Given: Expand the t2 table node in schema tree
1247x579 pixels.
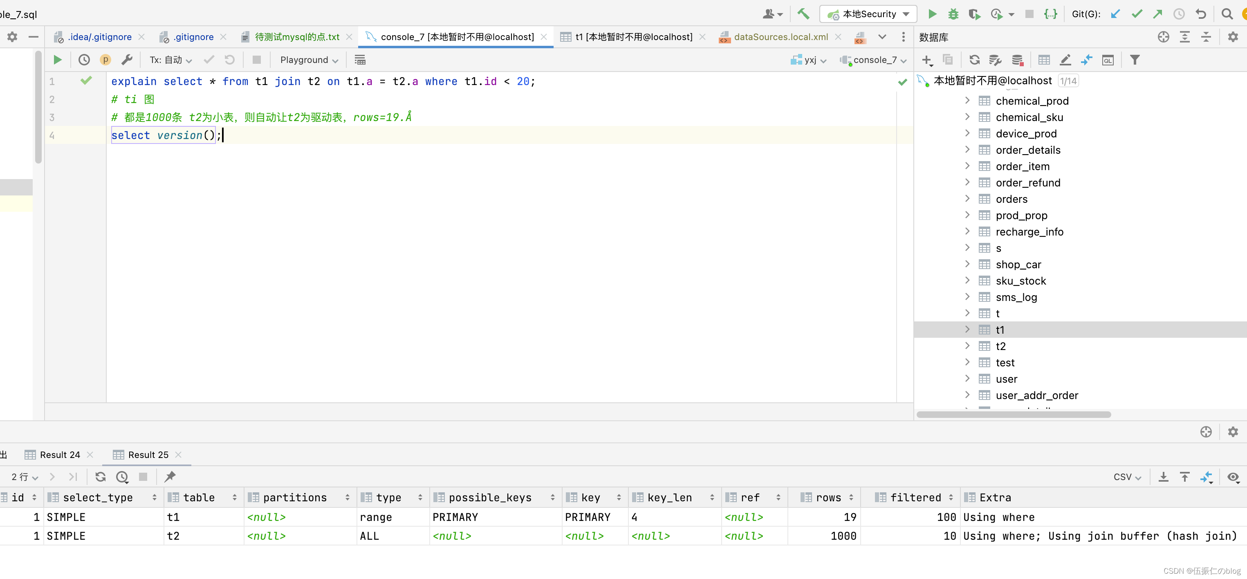Looking at the screenshot, I should click(x=968, y=345).
